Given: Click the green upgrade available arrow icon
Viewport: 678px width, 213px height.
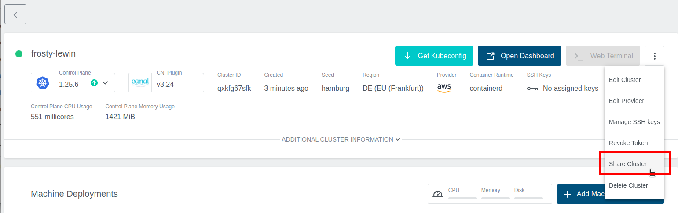Looking at the screenshot, I should [x=94, y=83].
